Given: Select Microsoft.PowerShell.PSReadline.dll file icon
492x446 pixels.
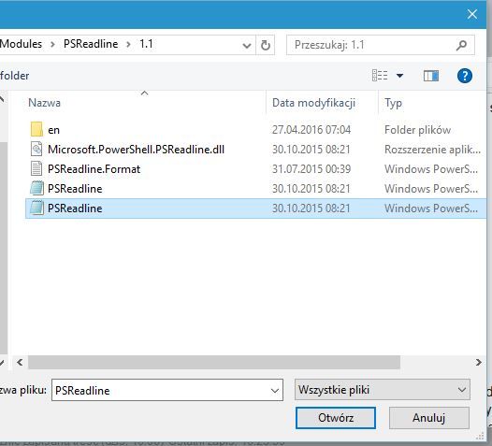Looking at the screenshot, I should (x=36, y=149).
